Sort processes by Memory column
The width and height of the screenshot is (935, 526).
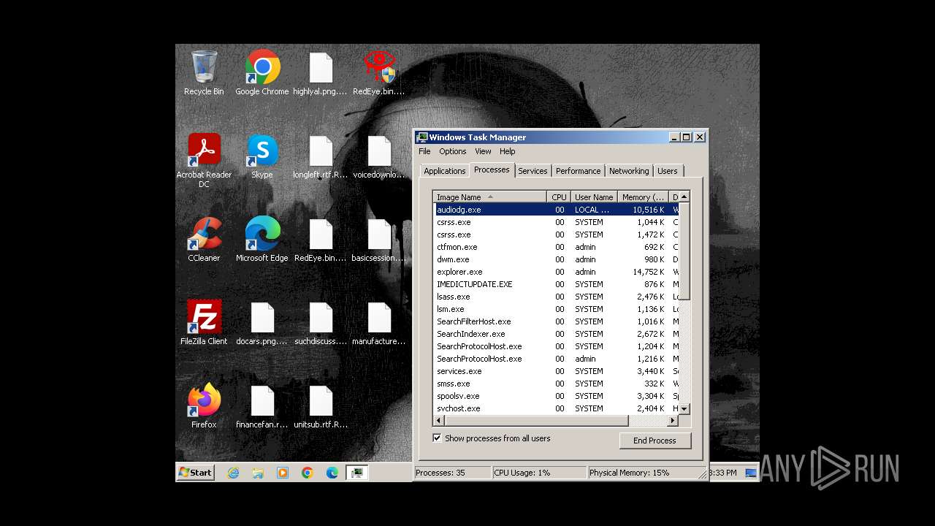coord(643,197)
